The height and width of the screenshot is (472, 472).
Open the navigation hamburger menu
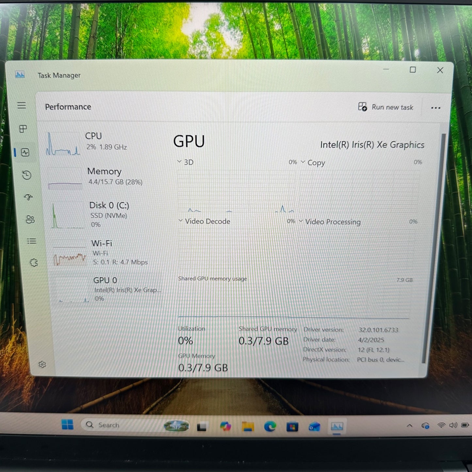pyautogui.click(x=22, y=105)
